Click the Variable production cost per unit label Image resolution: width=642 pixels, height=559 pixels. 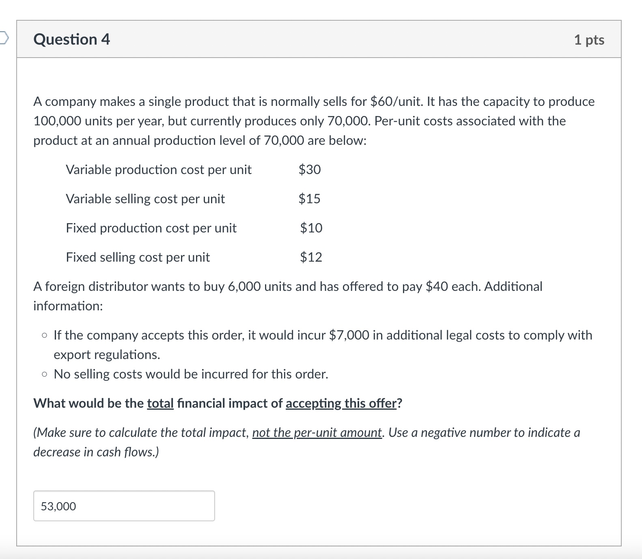coord(158,170)
